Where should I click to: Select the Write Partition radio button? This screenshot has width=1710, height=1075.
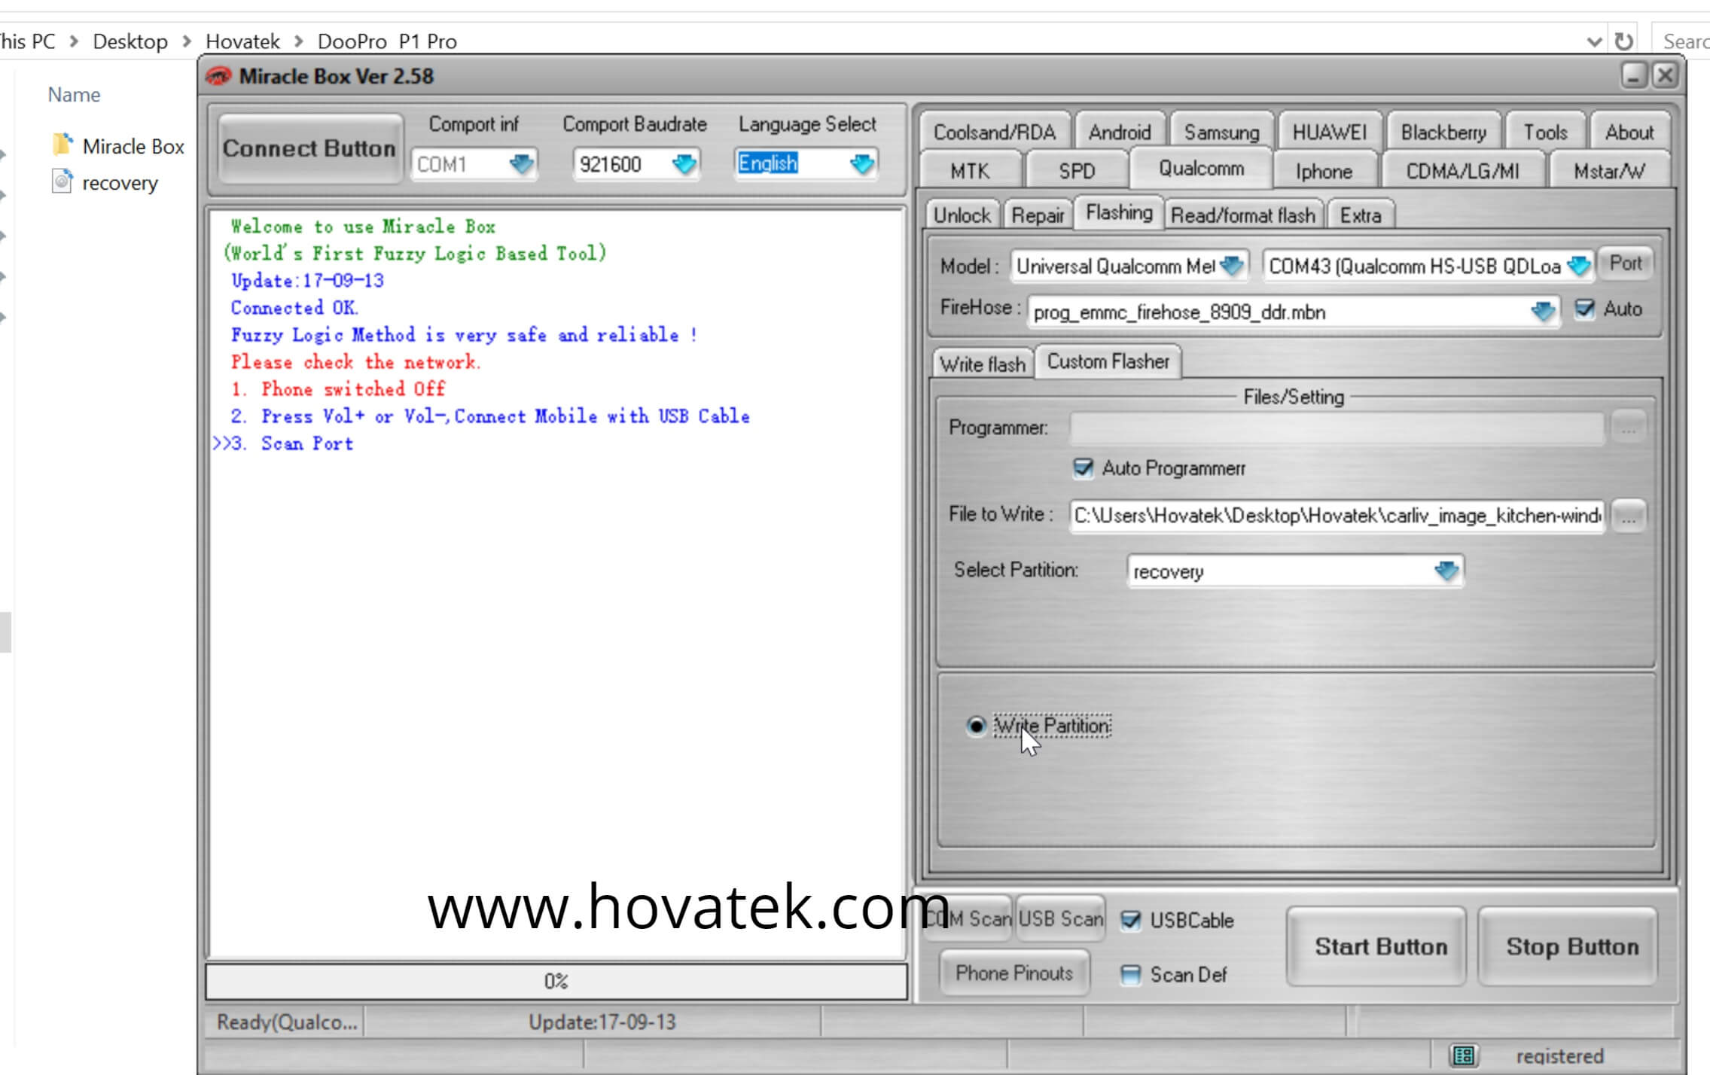point(976,726)
